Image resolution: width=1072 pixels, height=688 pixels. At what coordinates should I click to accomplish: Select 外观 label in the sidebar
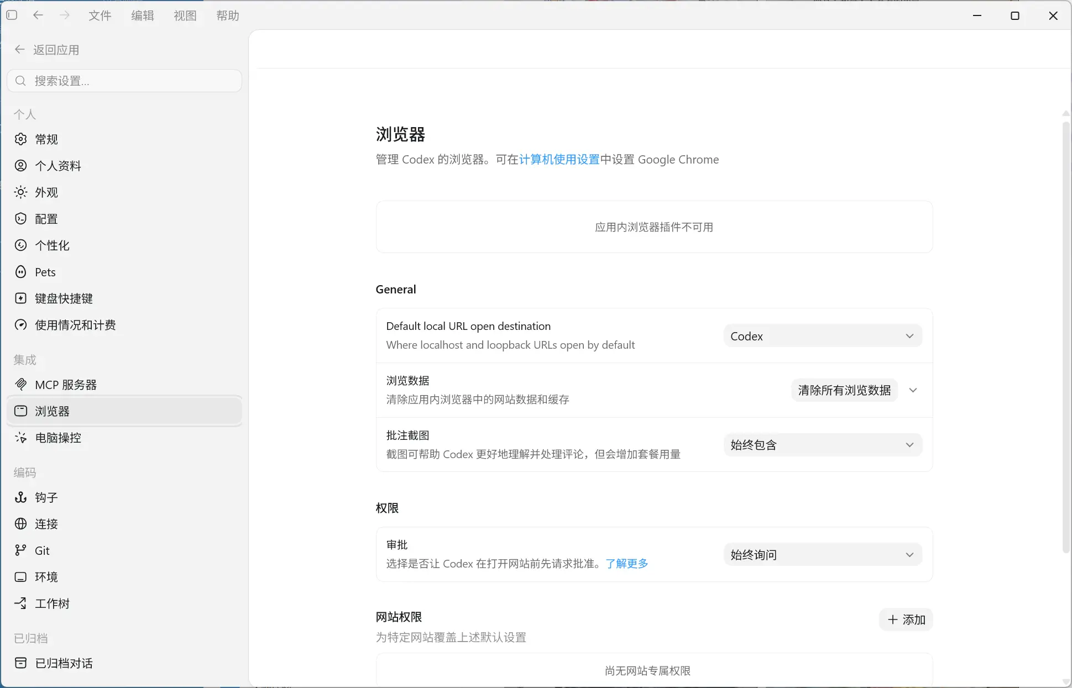coord(46,192)
